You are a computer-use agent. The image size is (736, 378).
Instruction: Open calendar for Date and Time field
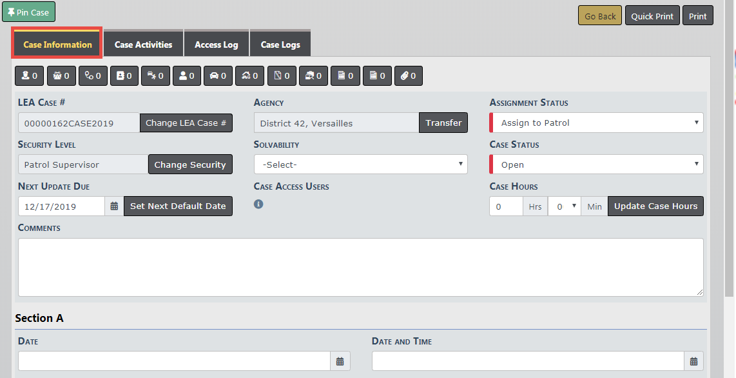pos(693,361)
